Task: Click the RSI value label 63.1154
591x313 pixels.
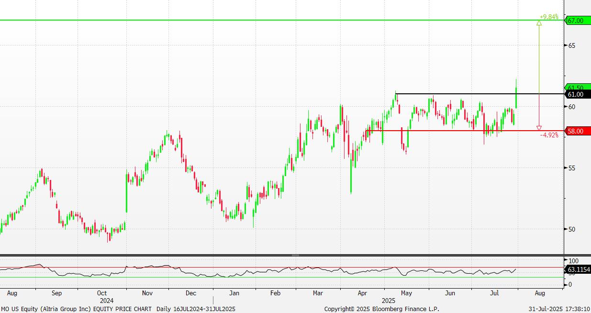Action: [x=578, y=270]
